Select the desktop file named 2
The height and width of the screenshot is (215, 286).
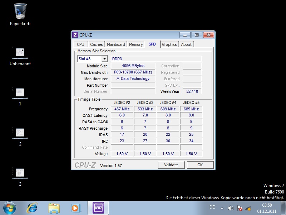click(20, 133)
